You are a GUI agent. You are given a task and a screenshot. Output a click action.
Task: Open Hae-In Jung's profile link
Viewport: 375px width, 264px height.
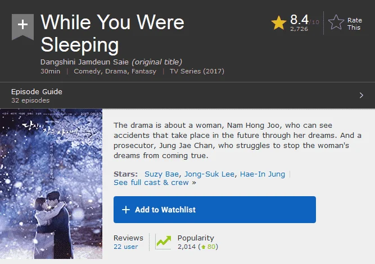[x=263, y=174]
